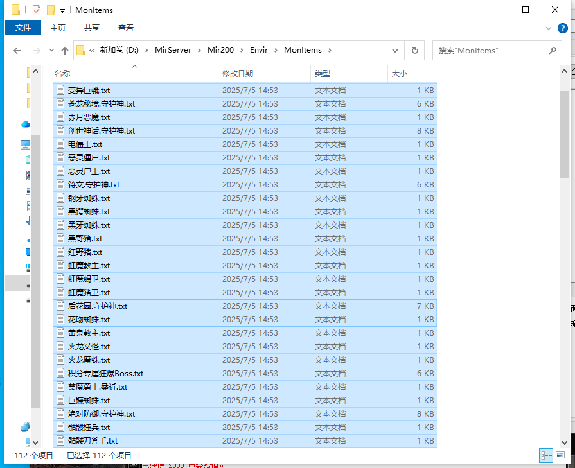The height and width of the screenshot is (468, 575).
Task: Click the file icon of 创世神话.守护神.txt
Action: 60,131
